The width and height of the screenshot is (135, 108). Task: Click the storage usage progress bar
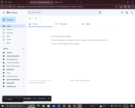point(40,80)
